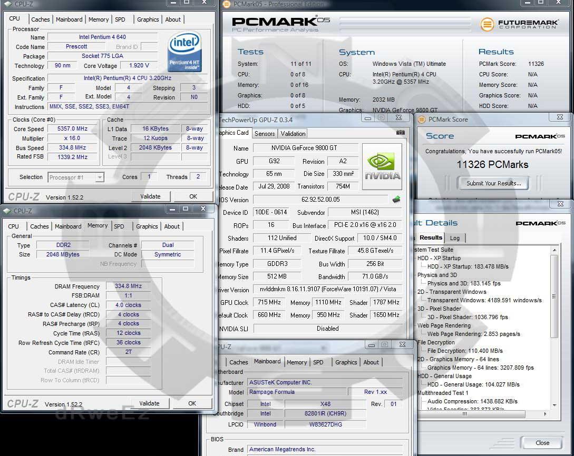Close the GPU-Z window
The width and height of the screenshot is (574, 456).
click(398, 117)
